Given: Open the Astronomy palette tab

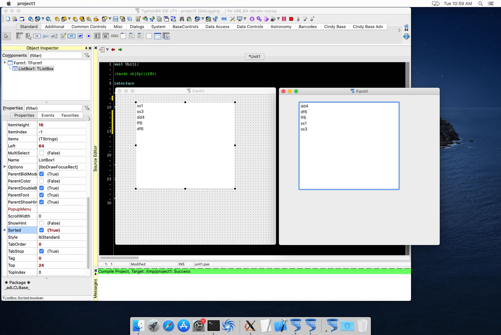Looking at the screenshot, I should coord(281,26).
